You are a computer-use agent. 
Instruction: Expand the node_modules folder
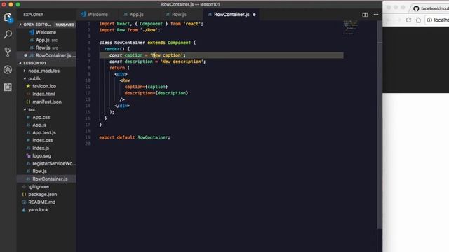point(43,71)
